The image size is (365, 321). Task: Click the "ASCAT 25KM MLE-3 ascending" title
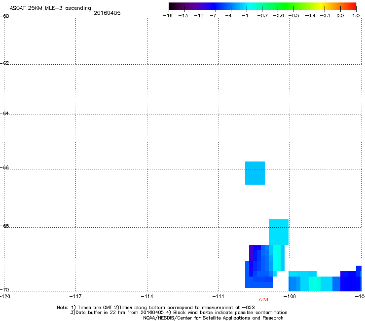(x=50, y=8)
